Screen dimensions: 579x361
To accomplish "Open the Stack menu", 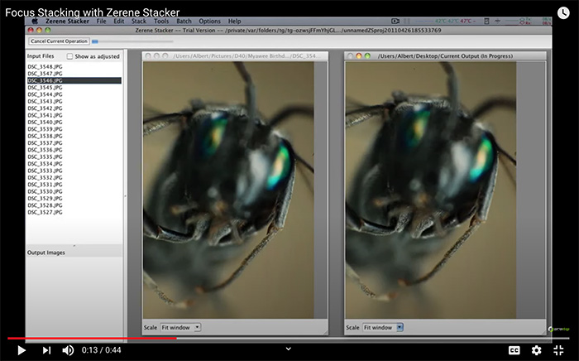I will (x=139, y=21).
